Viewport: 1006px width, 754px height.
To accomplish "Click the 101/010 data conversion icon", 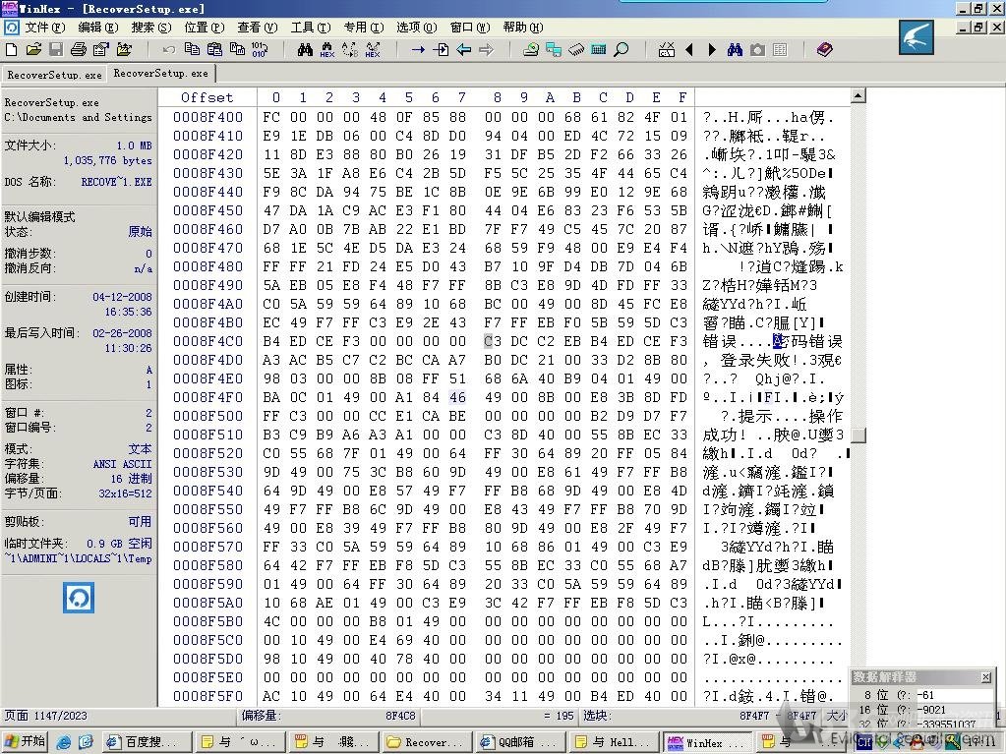I will [260, 49].
